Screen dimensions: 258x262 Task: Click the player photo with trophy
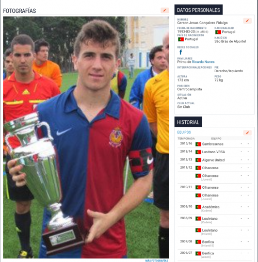click(86, 137)
